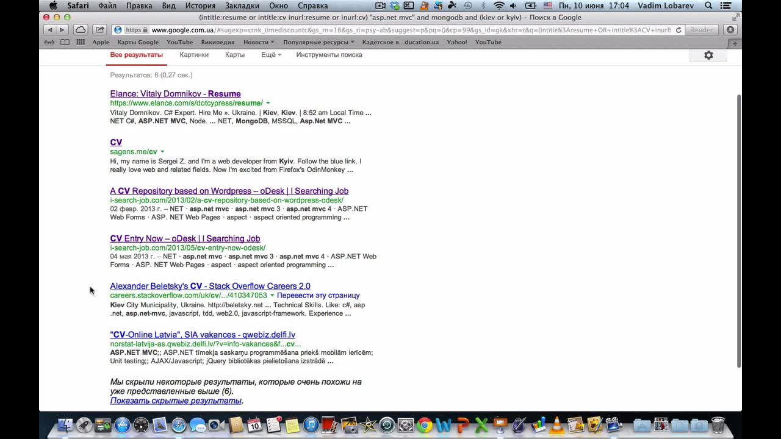
Task: Open the Apple menu
Action: coord(53,5)
